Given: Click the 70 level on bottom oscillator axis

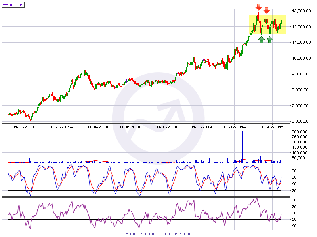Looking at the screenshot, I should (294, 207).
